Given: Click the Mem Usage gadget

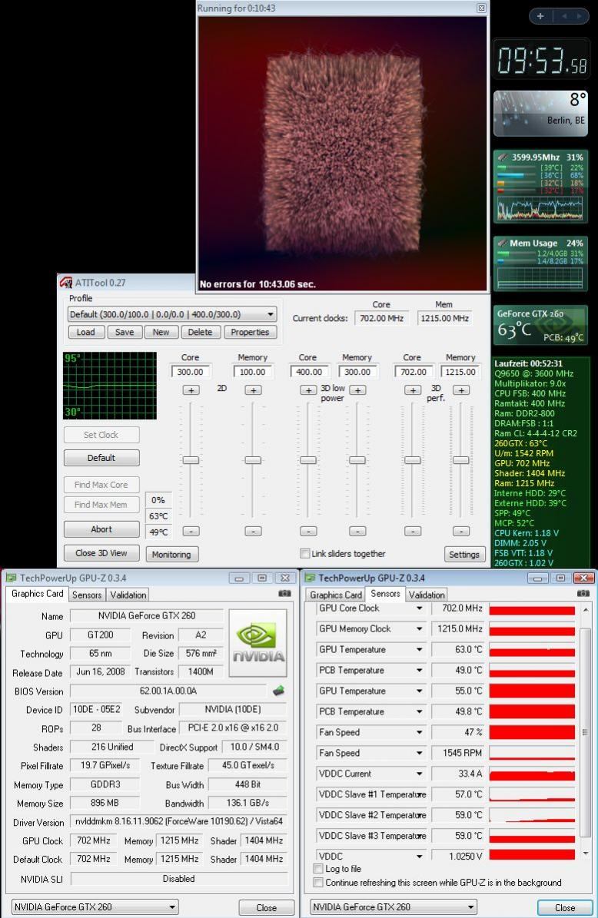Looking at the screenshot, I should (x=540, y=264).
